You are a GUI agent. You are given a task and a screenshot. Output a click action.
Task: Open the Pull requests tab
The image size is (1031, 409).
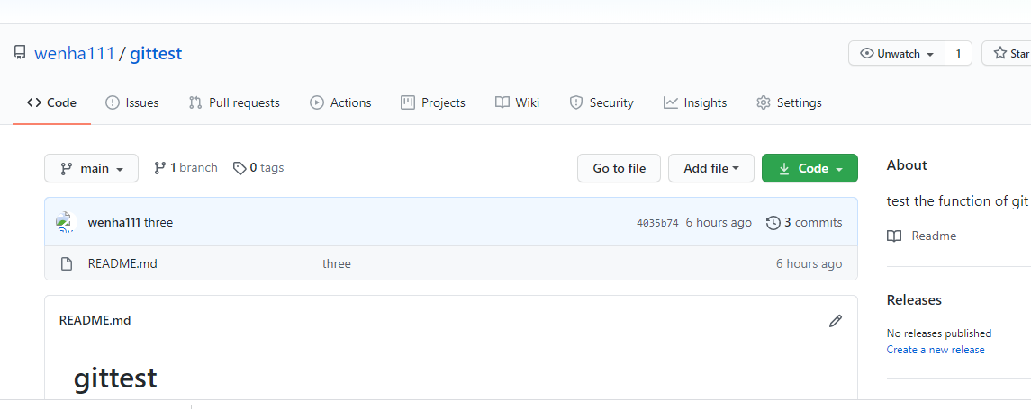tap(234, 103)
